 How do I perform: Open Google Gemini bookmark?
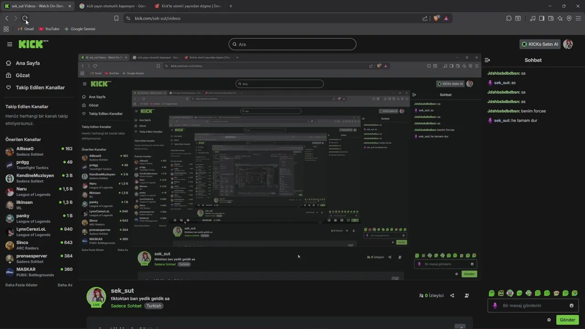[80, 29]
